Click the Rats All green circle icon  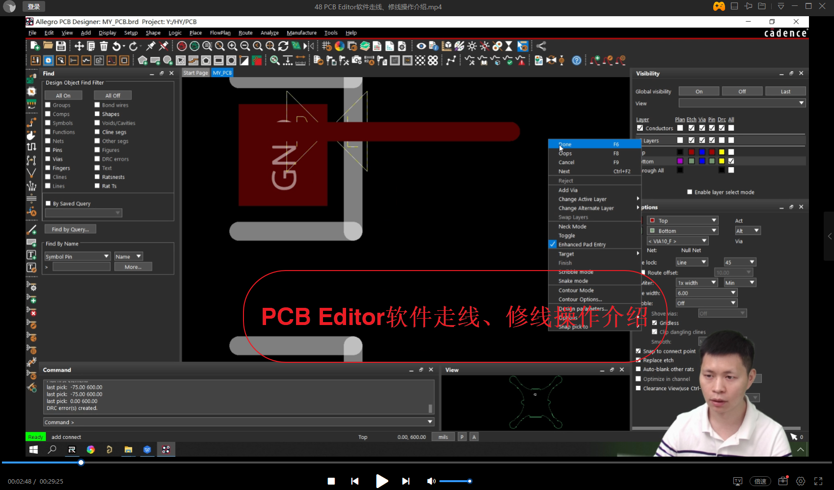click(194, 46)
